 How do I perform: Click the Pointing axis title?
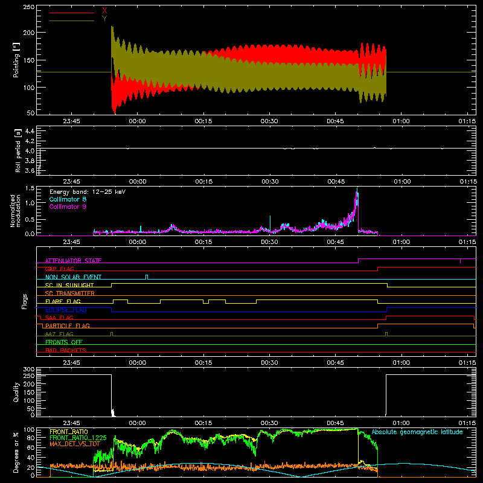click(16, 60)
